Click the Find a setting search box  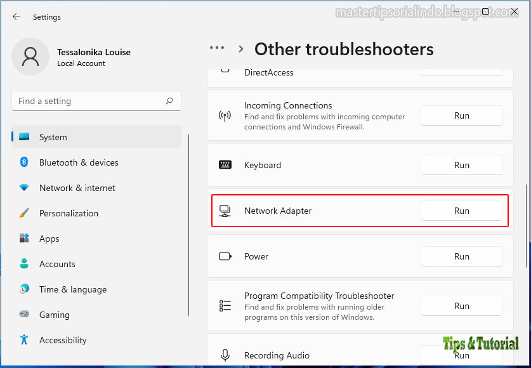[x=96, y=101]
